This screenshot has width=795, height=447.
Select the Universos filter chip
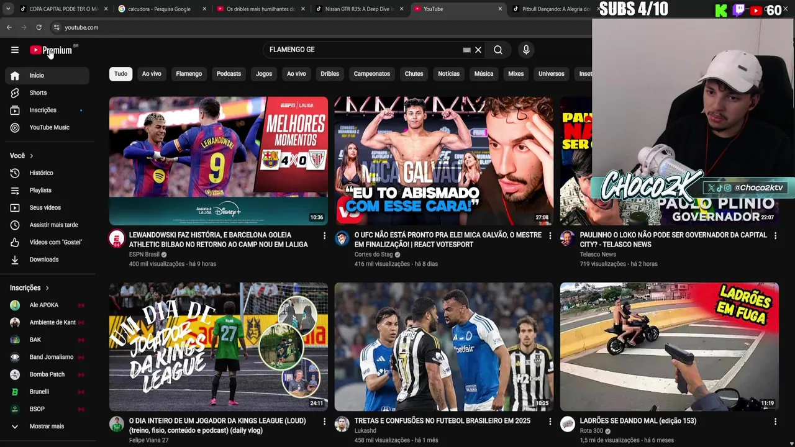pyautogui.click(x=552, y=73)
